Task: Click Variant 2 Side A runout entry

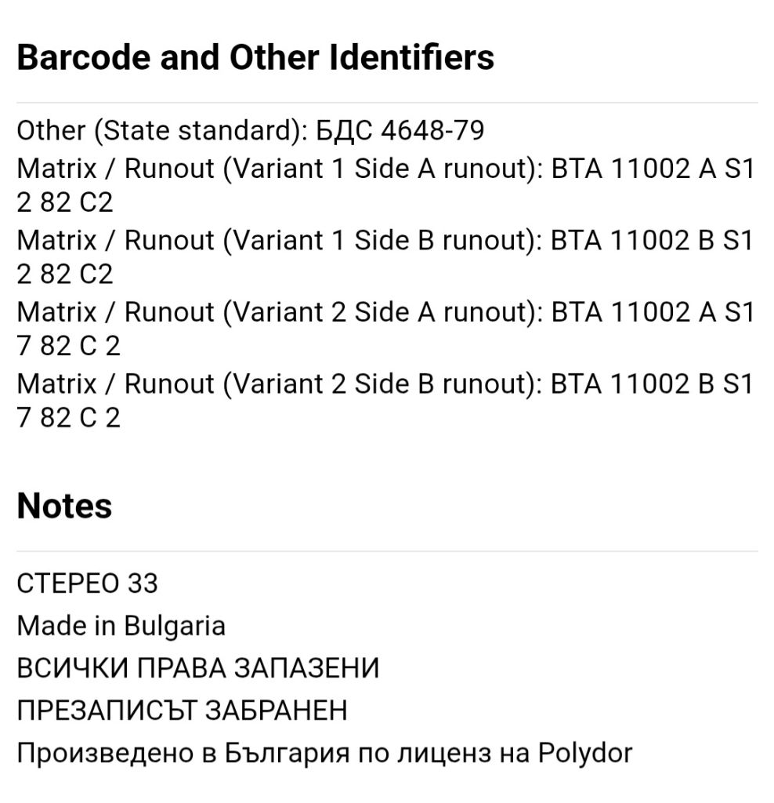Action: 386,329
